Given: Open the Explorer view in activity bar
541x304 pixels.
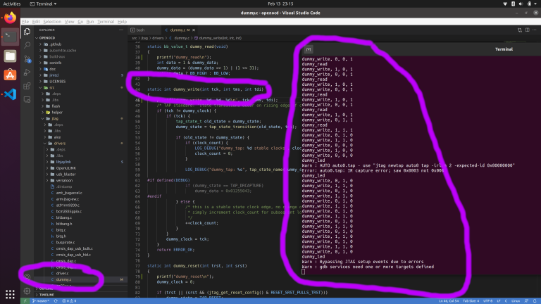Looking at the screenshot, I should 27,32.
